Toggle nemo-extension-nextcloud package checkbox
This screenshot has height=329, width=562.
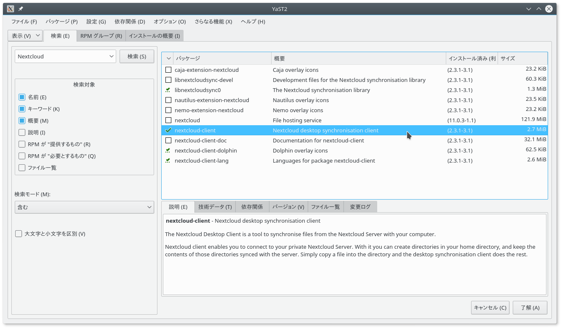pos(168,110)
